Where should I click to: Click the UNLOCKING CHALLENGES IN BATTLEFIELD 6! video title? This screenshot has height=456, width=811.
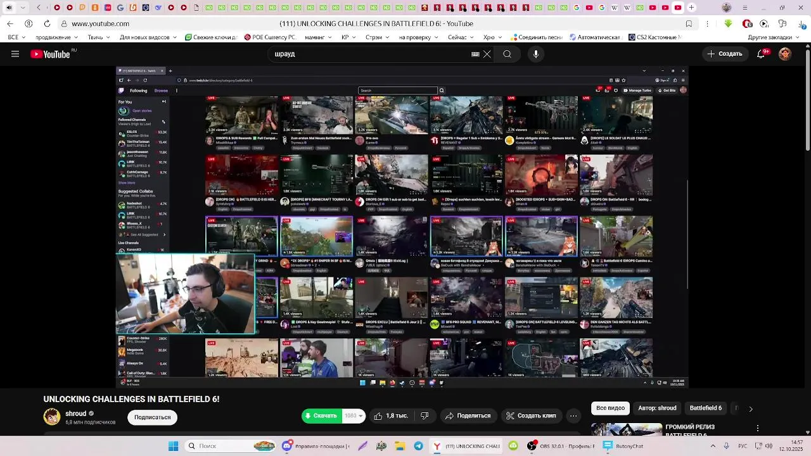coord(131,399)
